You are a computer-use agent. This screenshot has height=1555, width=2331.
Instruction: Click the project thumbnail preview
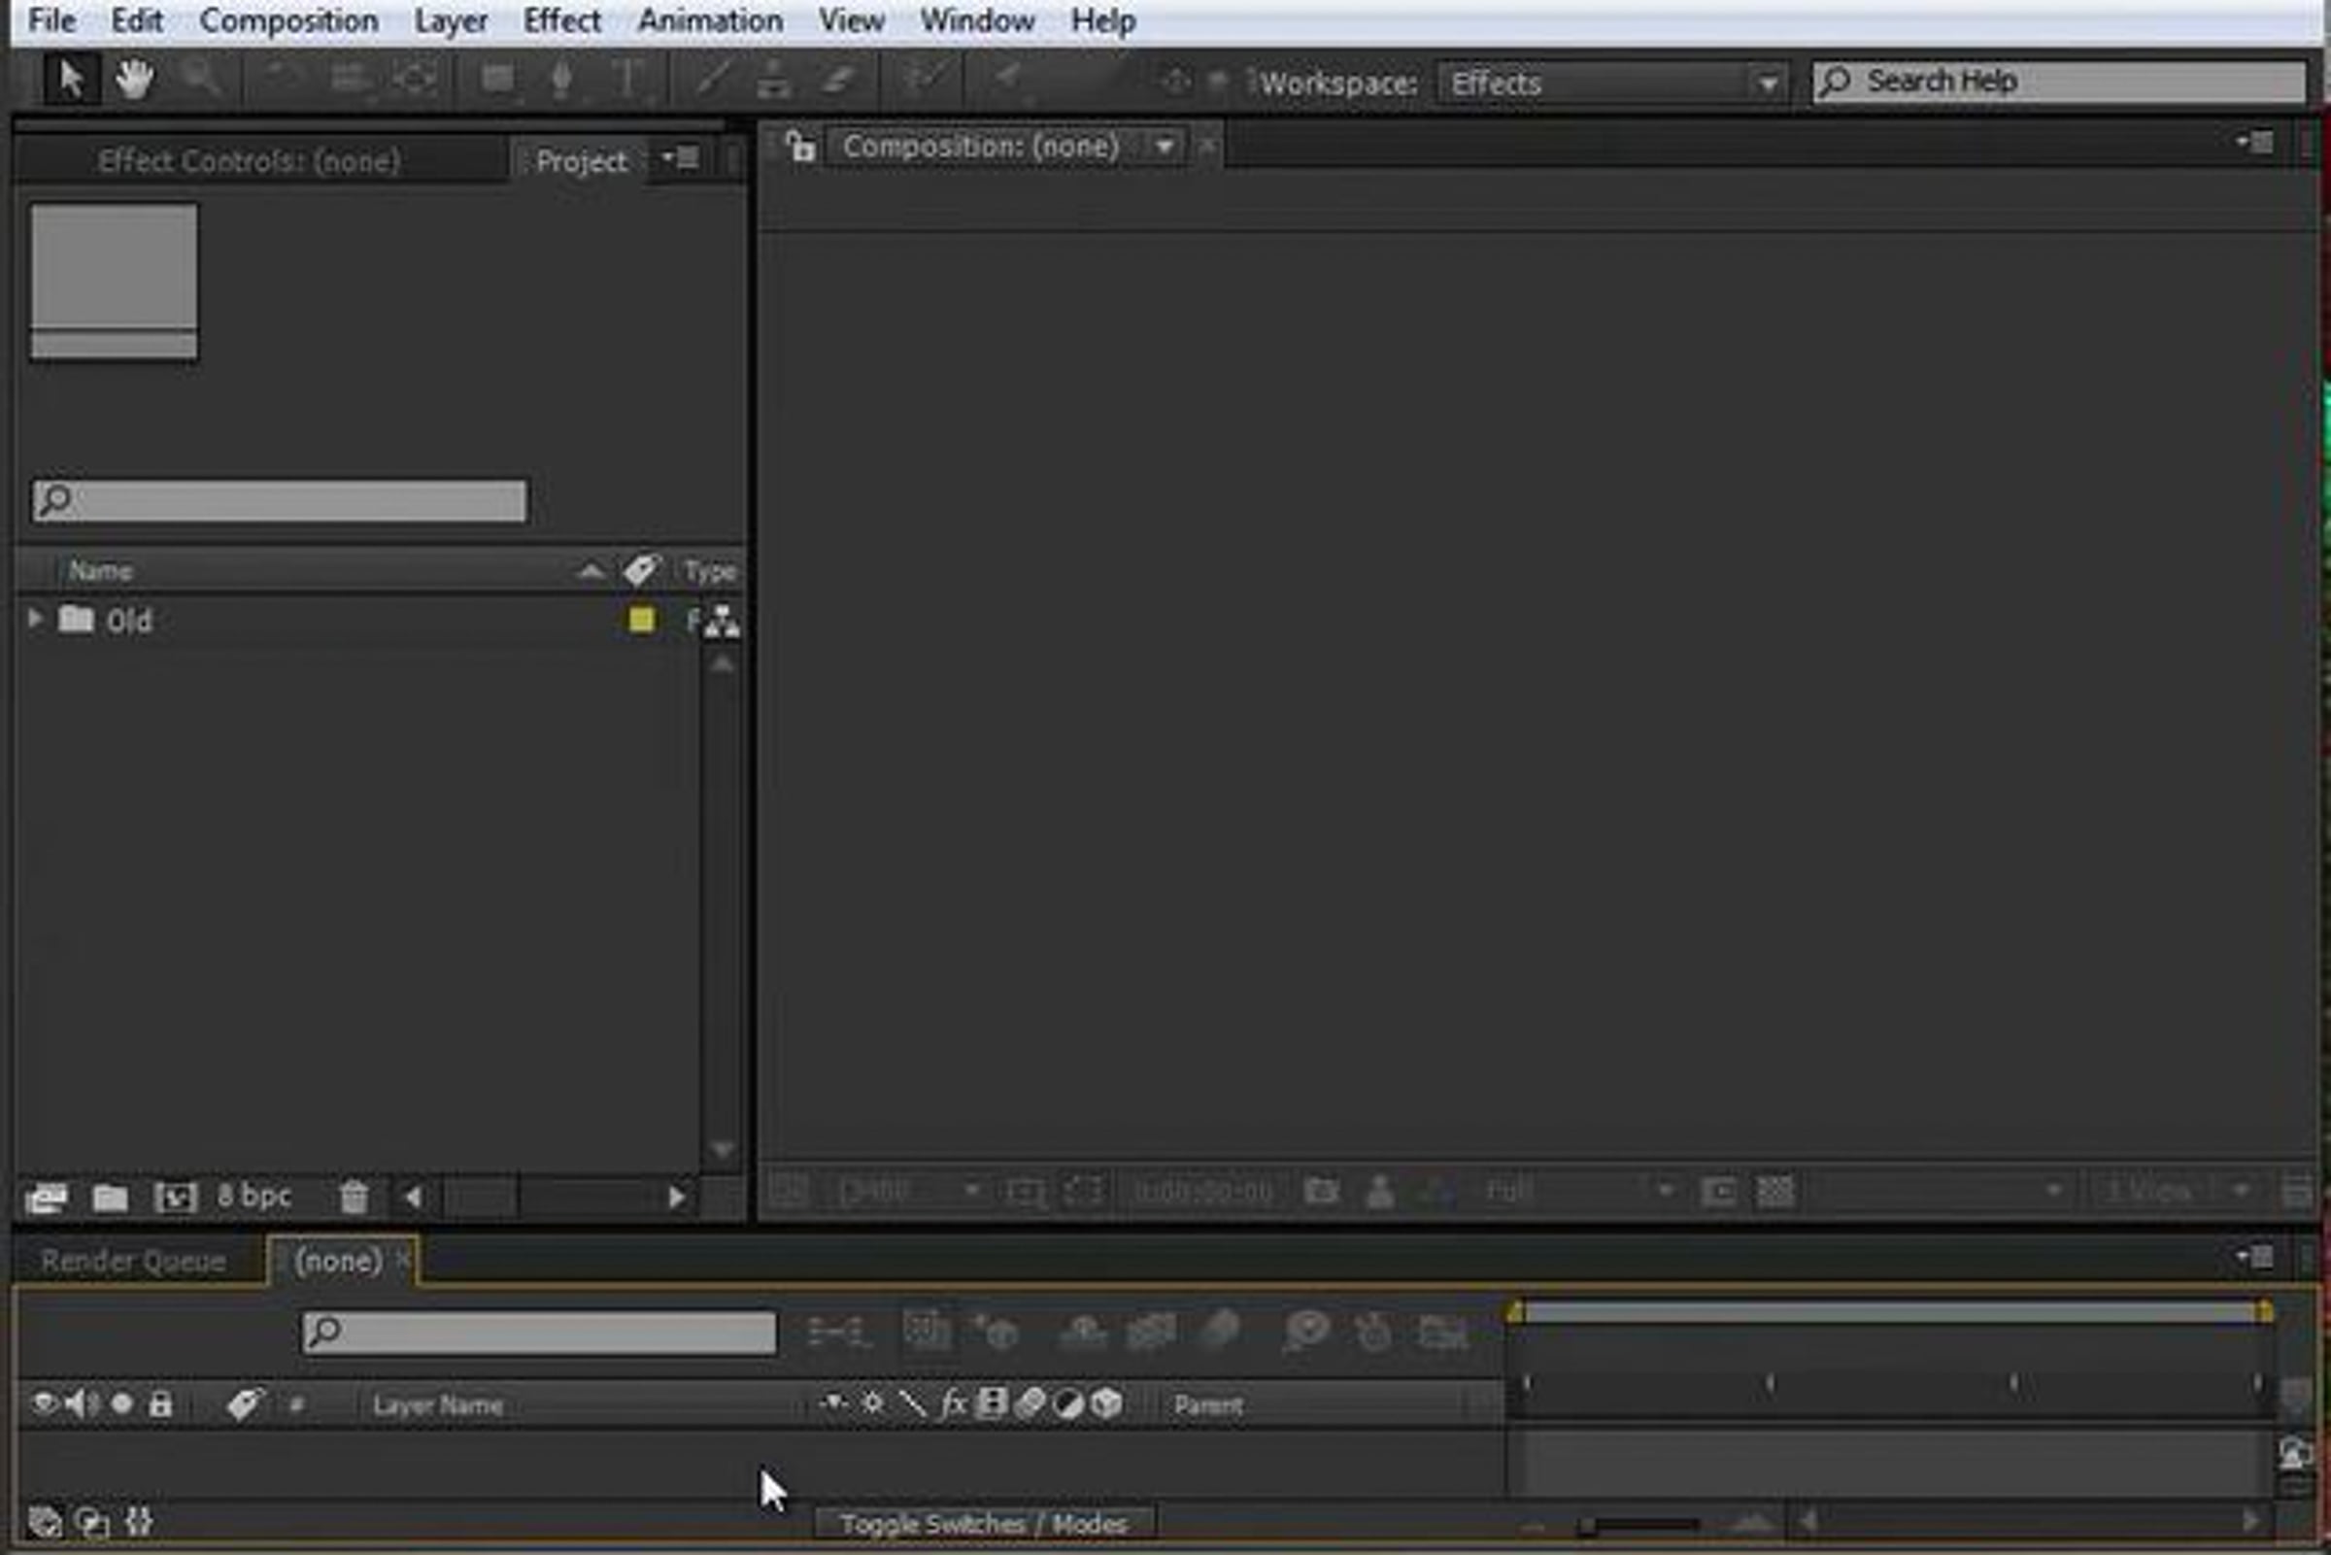coord(114,282)
